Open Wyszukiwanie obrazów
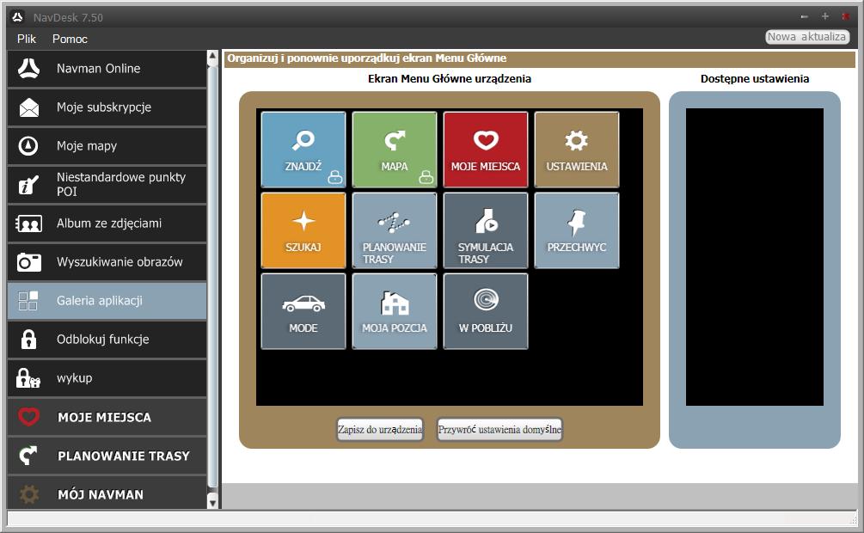This screenshot has width=864, height=533. tap(107, 262)
